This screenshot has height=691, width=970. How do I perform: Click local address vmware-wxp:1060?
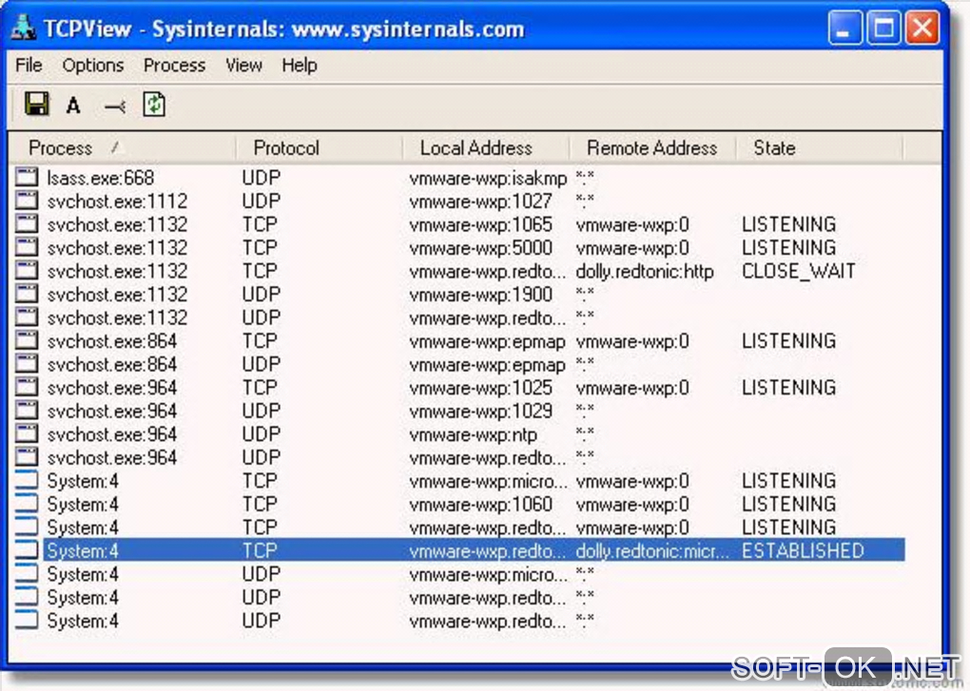[x=480, y=505]
